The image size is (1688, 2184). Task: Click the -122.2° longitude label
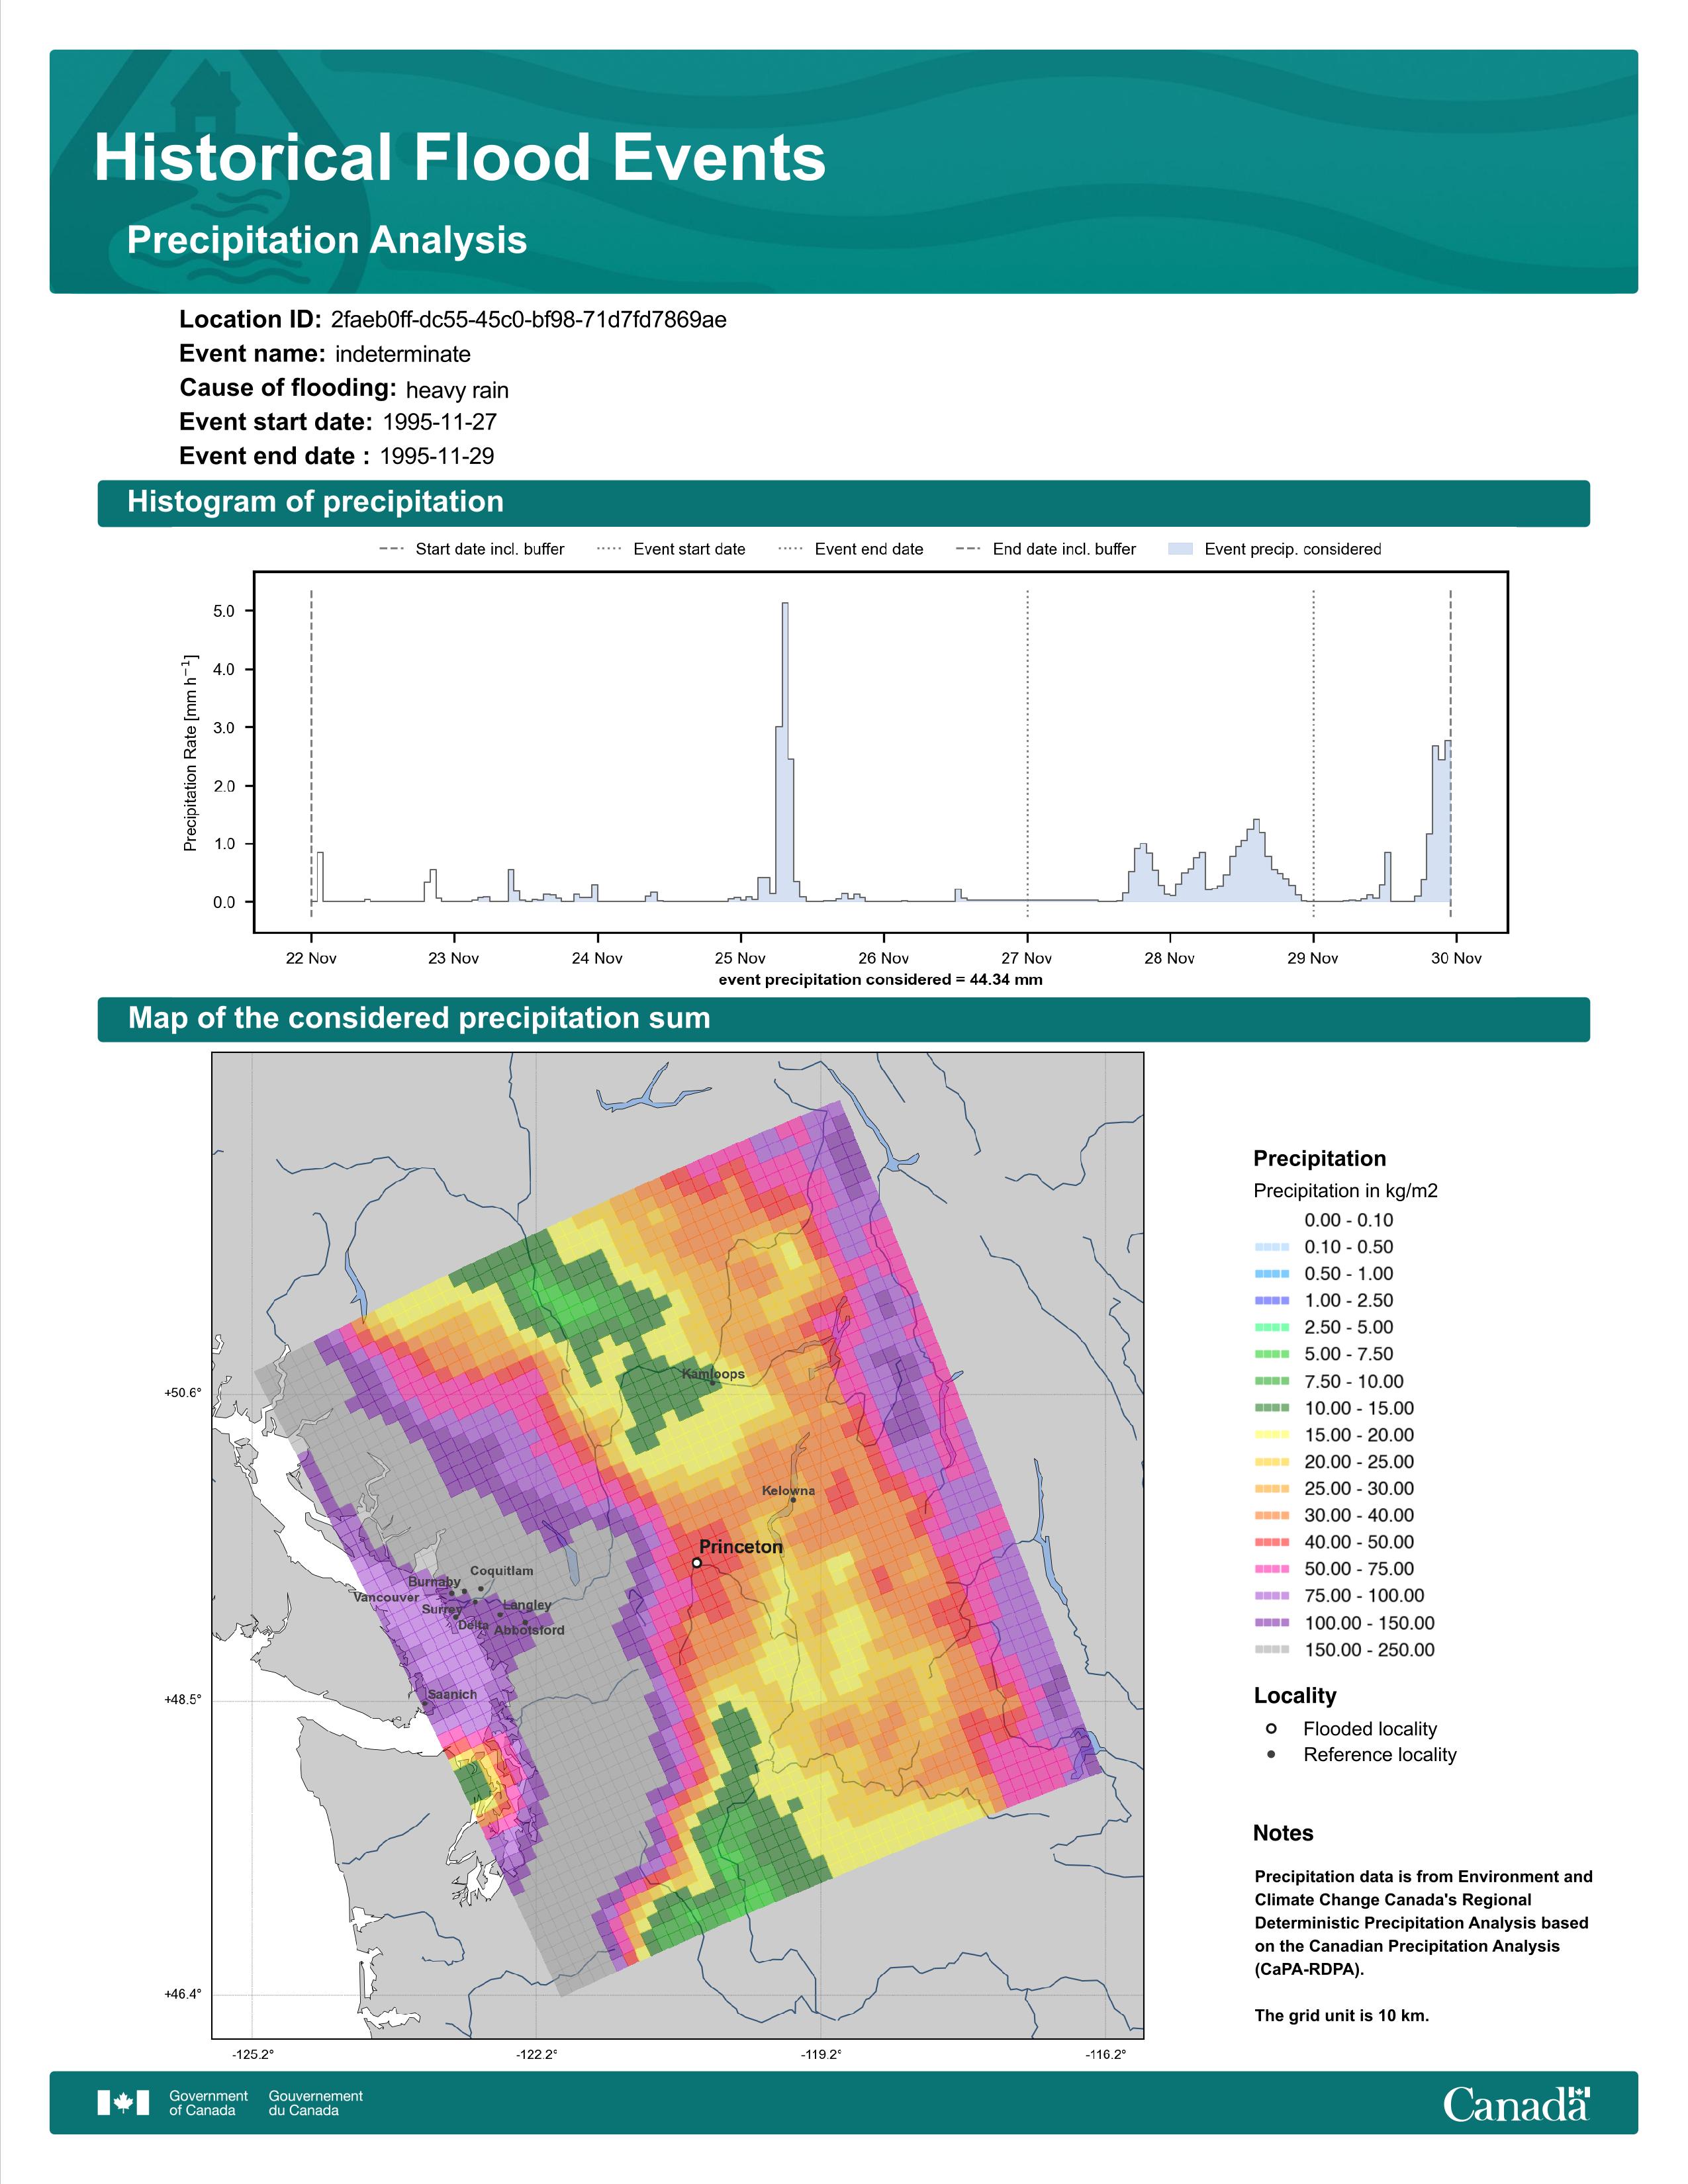coord(537,2055)
